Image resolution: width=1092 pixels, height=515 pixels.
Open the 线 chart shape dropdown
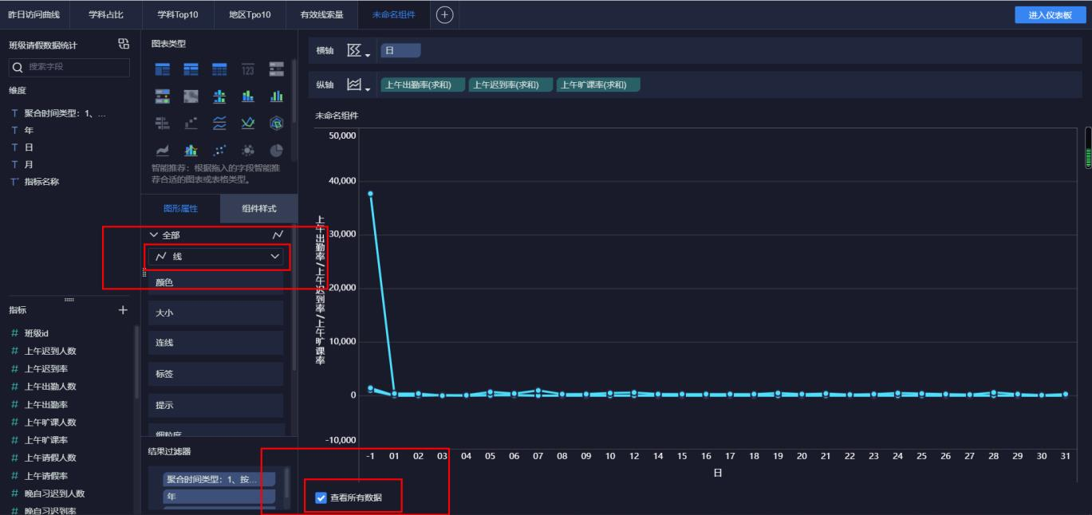pos(216,256)
